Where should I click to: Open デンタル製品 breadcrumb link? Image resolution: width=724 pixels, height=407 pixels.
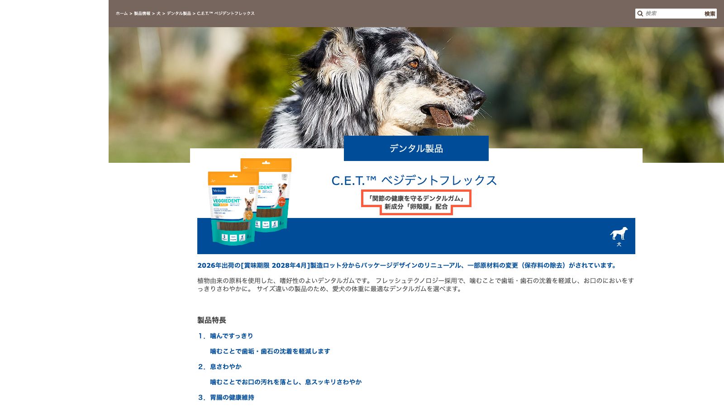coord(179,14)
